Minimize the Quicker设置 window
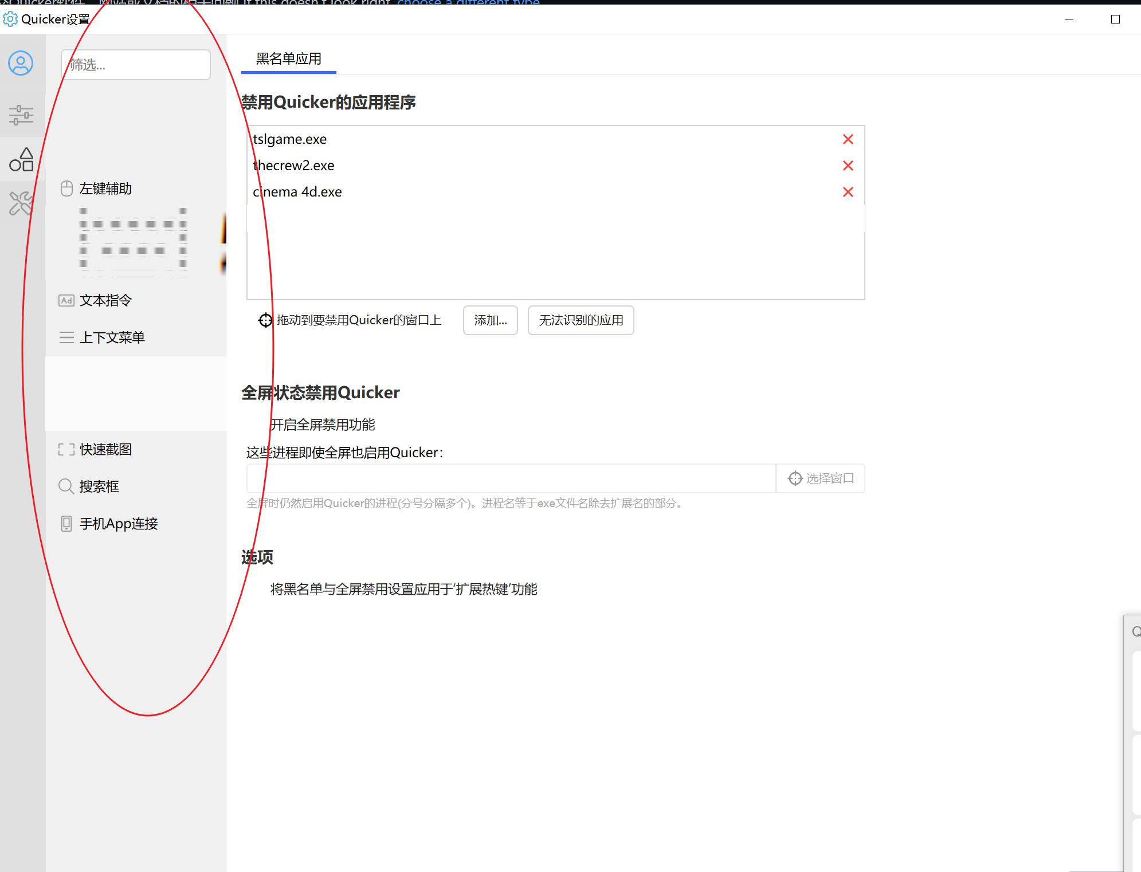The width and height of the screenshot is (1141, 872). (1069, 19)
